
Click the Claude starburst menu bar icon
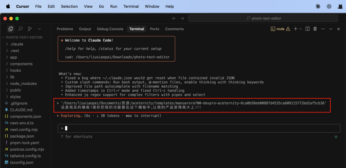(x=318, y=6)
